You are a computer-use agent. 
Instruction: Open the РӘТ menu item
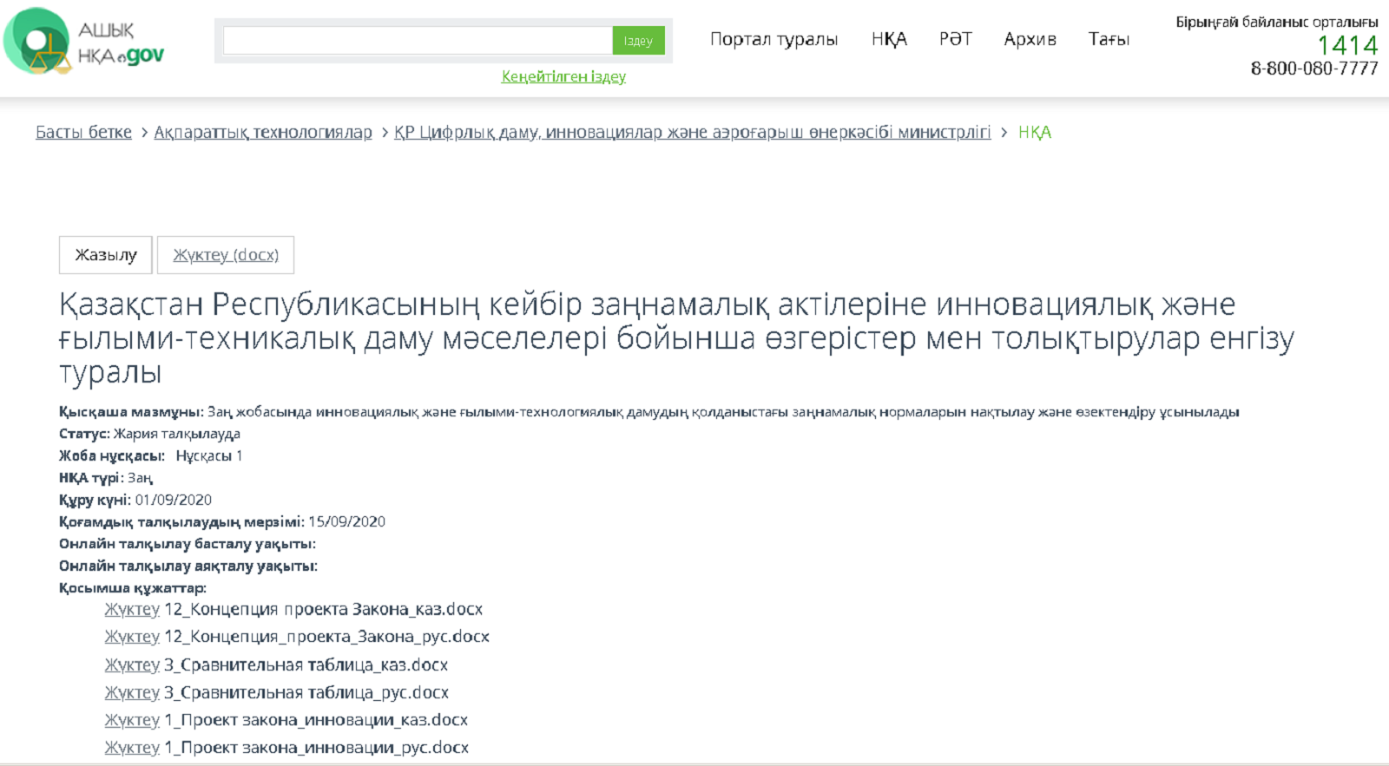click(955, 39)
